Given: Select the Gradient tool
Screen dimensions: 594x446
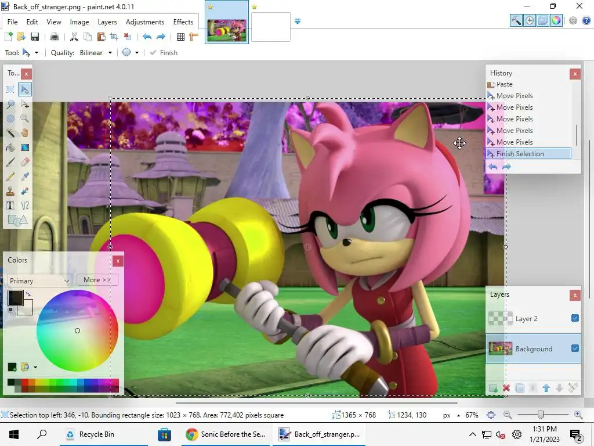Looking at the screenshot, I should click(x=25, y=148).
